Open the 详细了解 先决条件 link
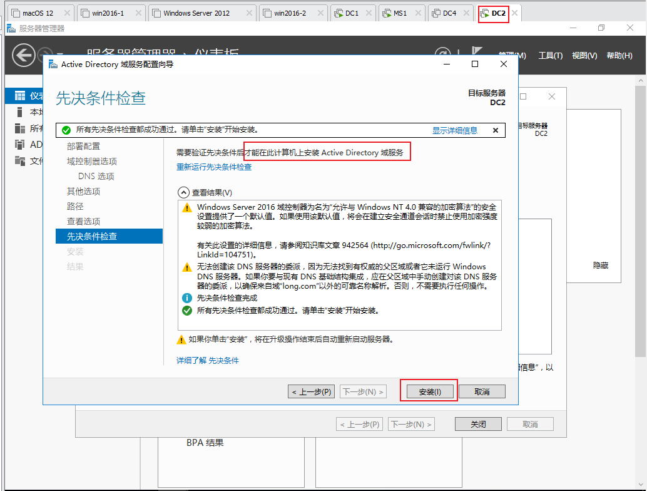Image resolution: width=647 pixels, height=491 pixels. [x=208, y=361]
